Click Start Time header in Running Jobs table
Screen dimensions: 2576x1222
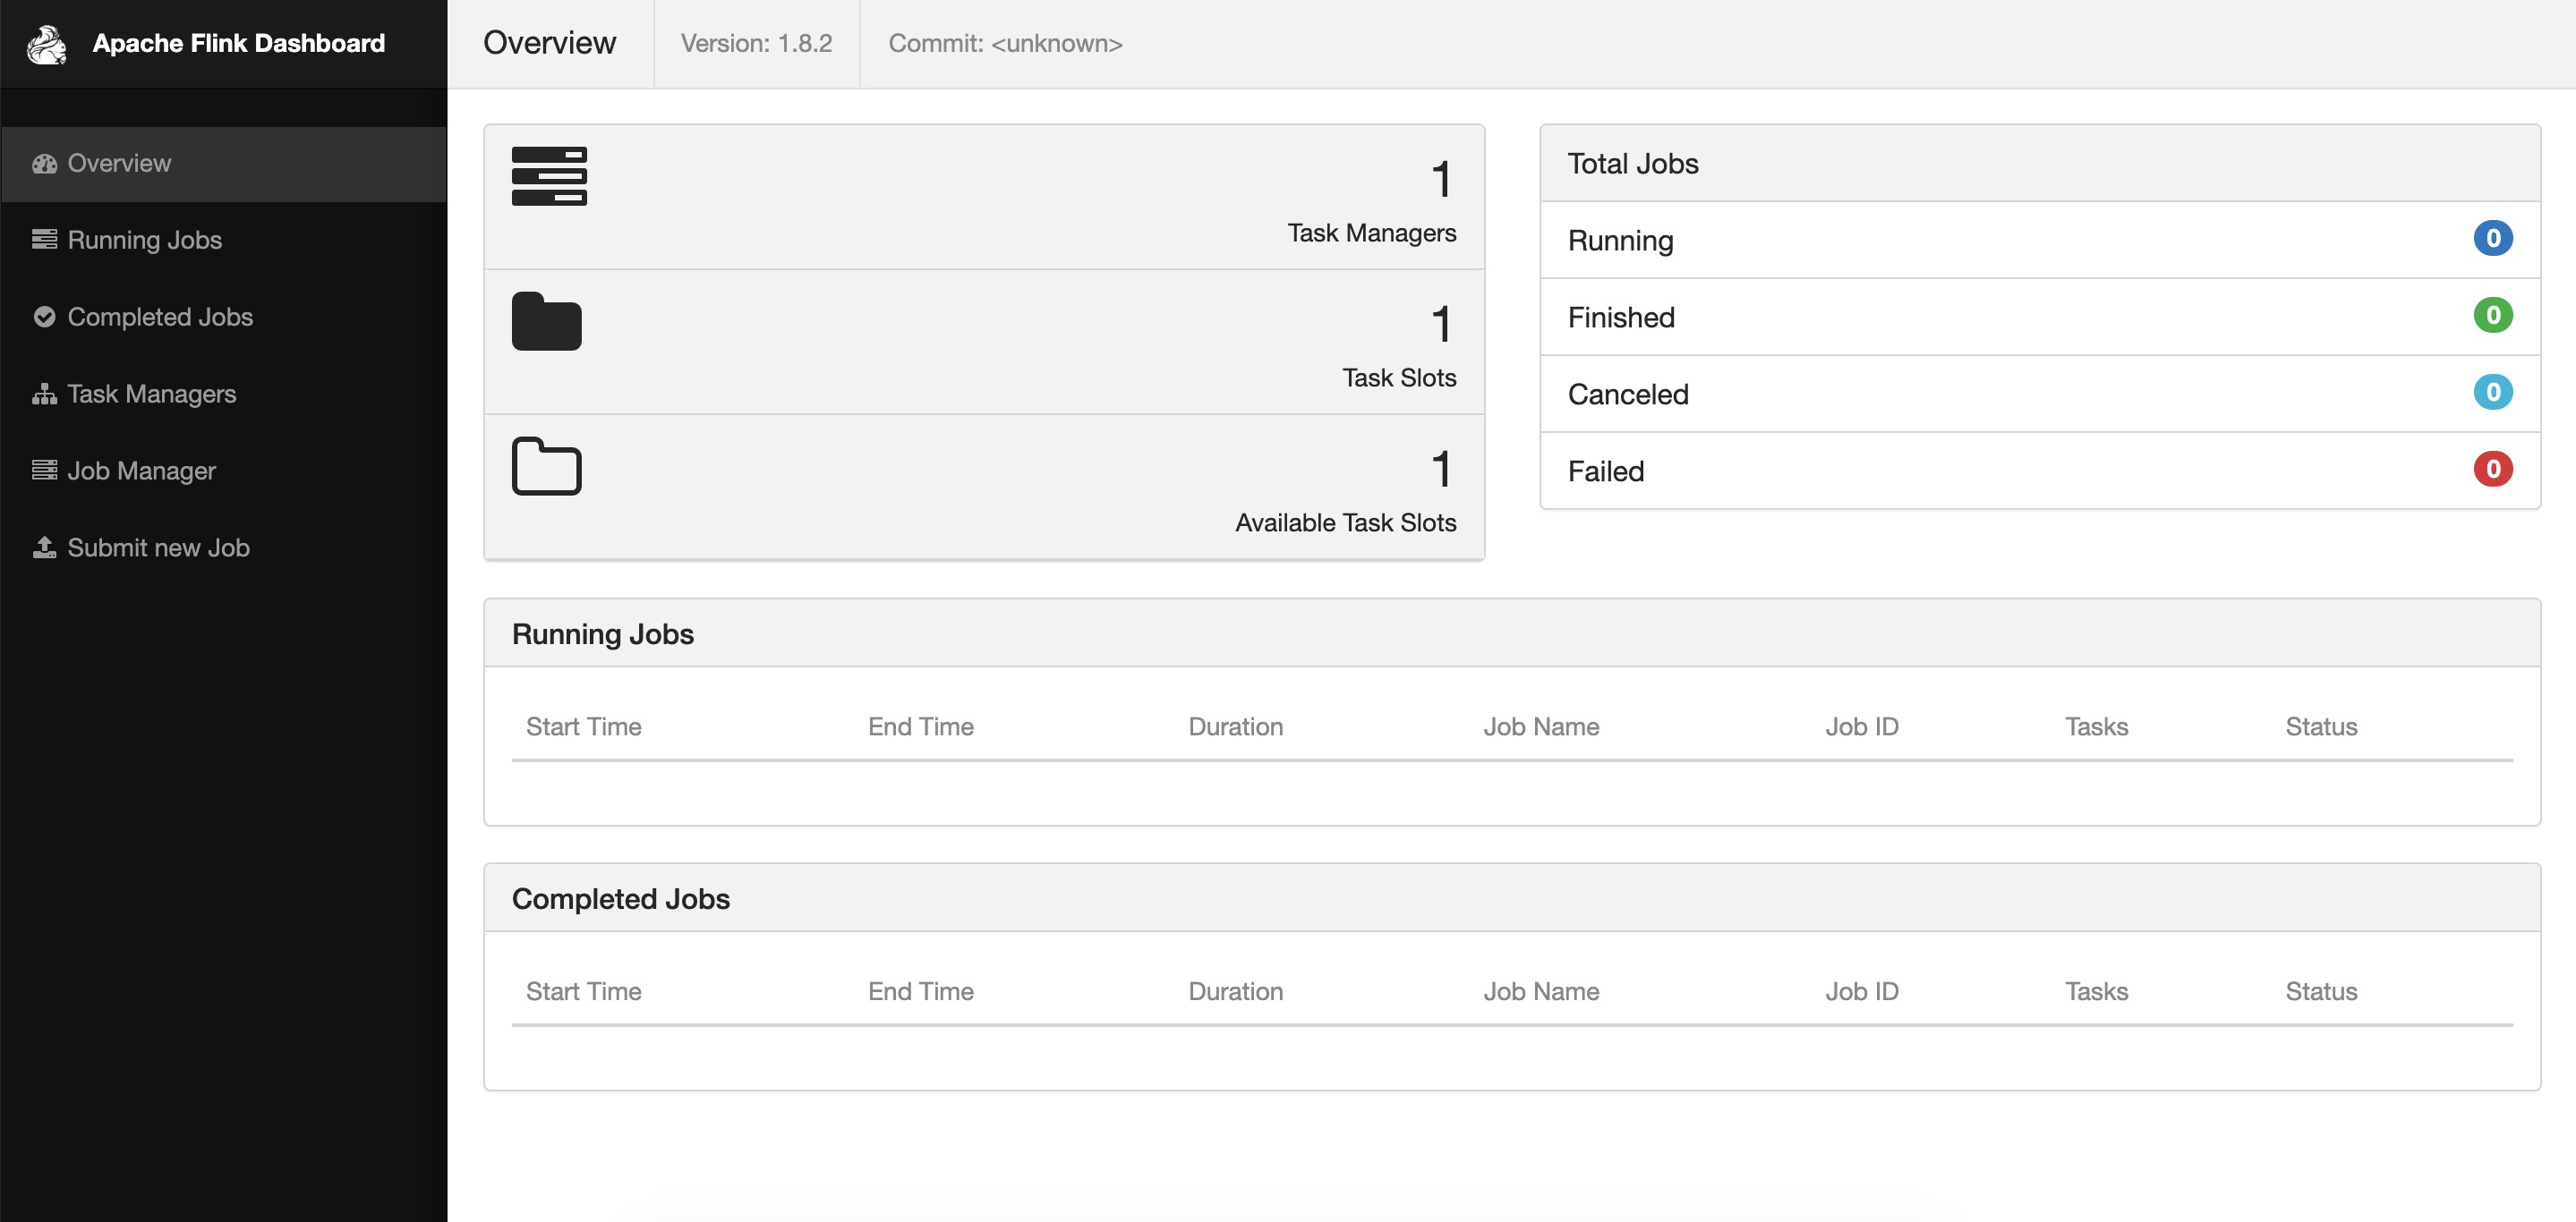click(x=584, y=726)
